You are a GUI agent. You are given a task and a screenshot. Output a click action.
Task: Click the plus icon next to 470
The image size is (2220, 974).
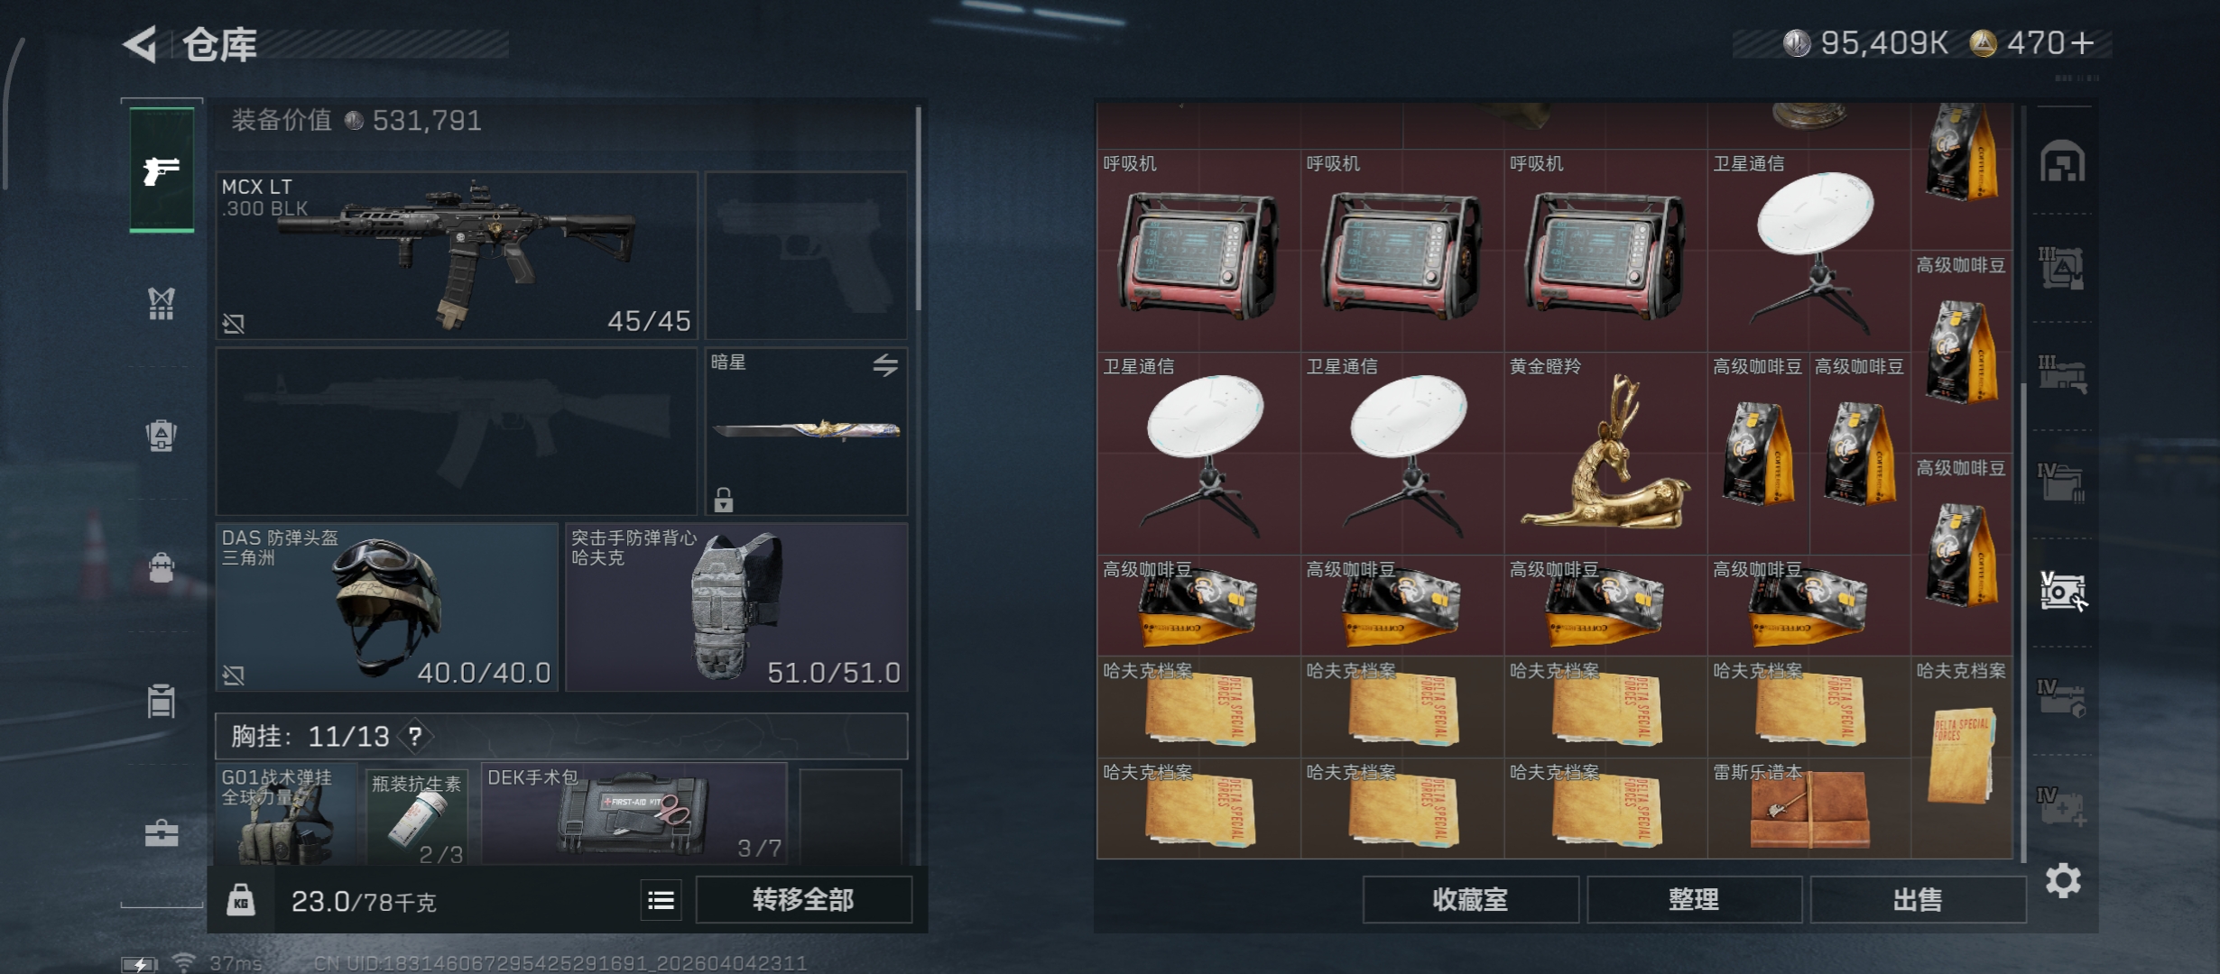2083,43
